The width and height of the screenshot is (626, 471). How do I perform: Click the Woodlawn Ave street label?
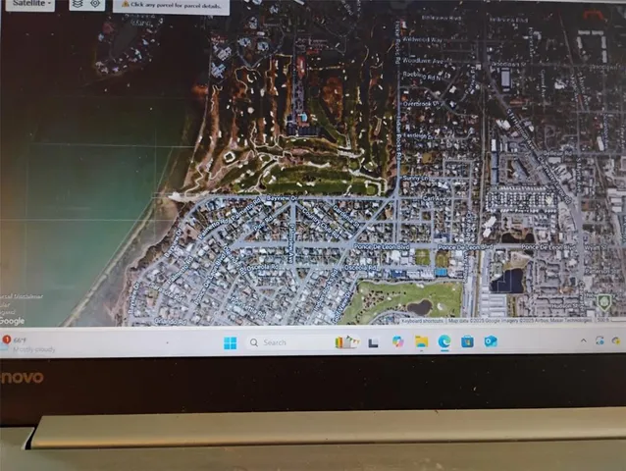[423, 61]
